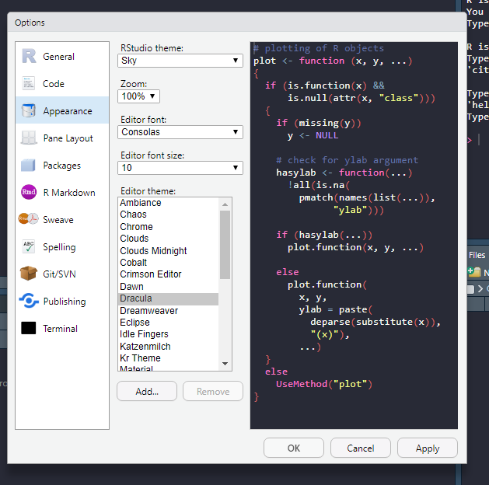Expand the Zoom 100% dropdown

(x=139, y=96)
